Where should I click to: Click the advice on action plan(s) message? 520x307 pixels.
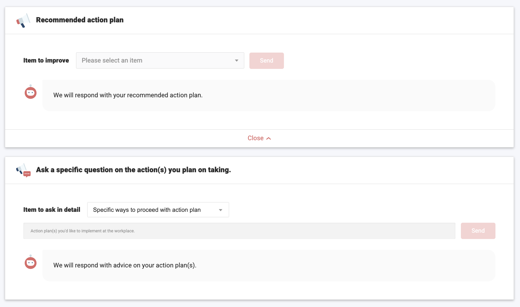[x=125, y=265]
